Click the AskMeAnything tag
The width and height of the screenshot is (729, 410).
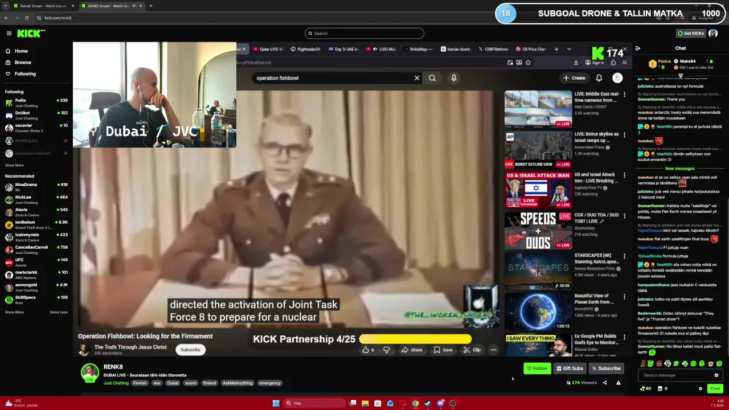click(237, 383)
